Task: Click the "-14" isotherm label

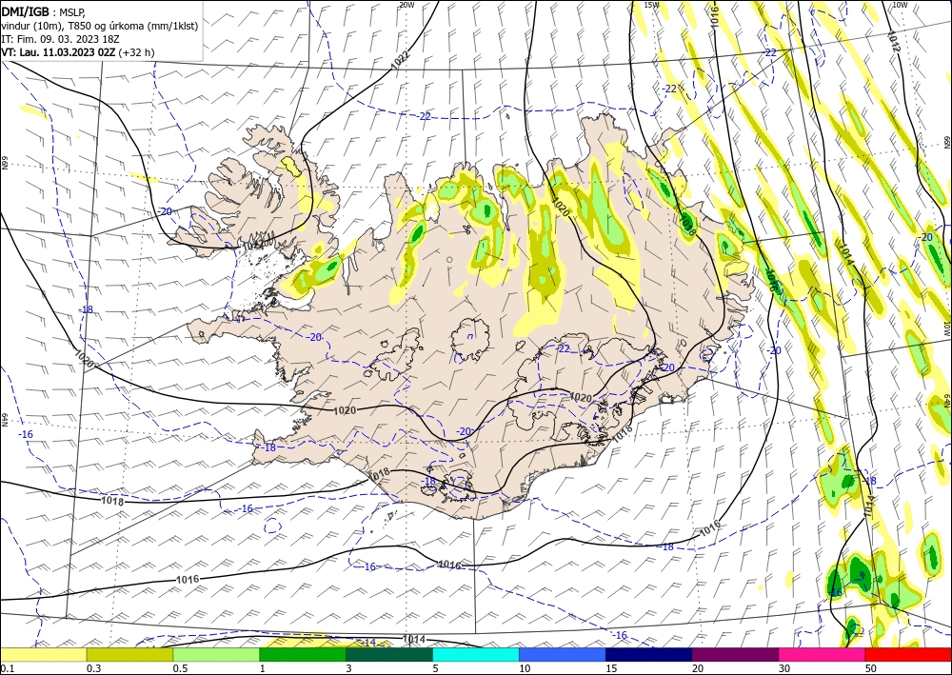Action: click(369, 643)
